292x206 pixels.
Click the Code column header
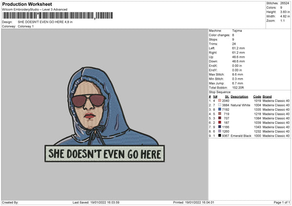coord(257,96)
